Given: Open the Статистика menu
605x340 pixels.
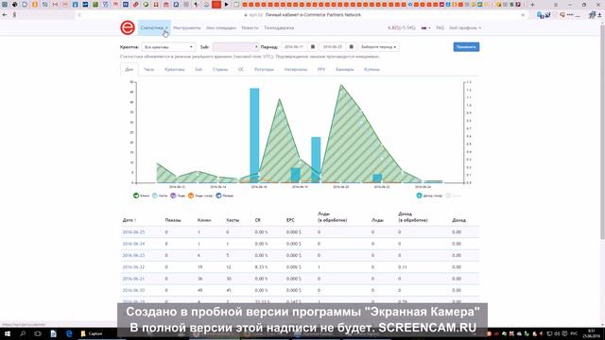Looking at the screenshot, I should tap(154, 27).
